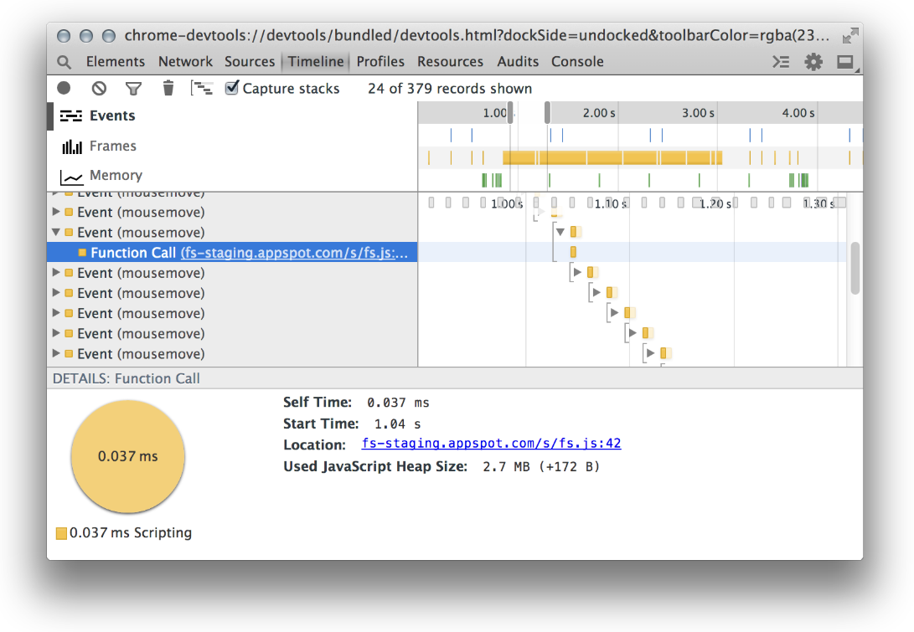Open DevTools settings gear
Screen dimensions: 914x632
click(813, 61)
